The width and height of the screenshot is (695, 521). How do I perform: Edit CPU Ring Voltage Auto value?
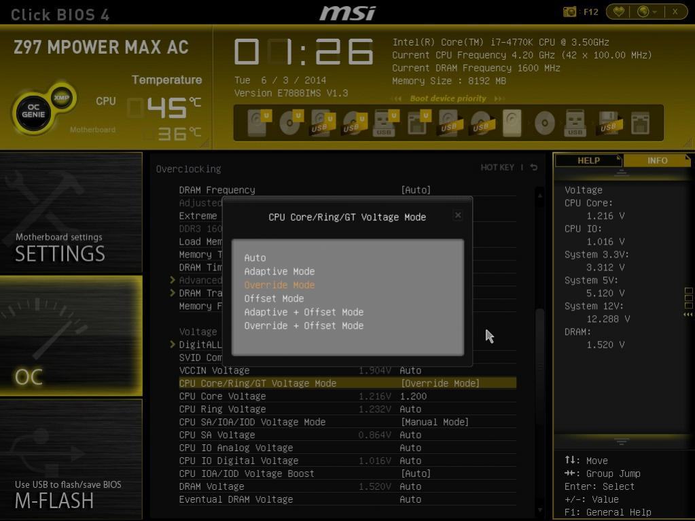coord(410,409)
